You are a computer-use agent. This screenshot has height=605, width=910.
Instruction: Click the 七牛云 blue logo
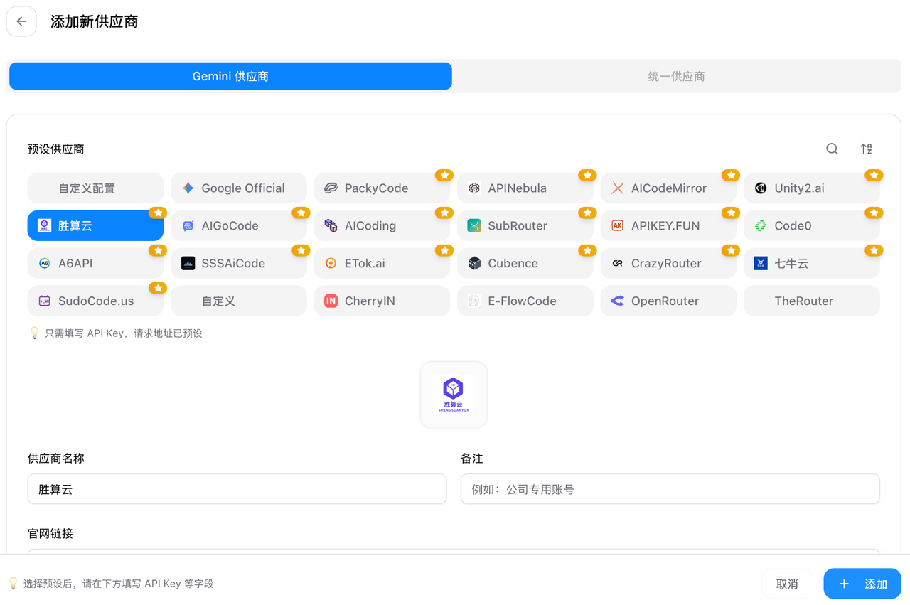[761, 264]
